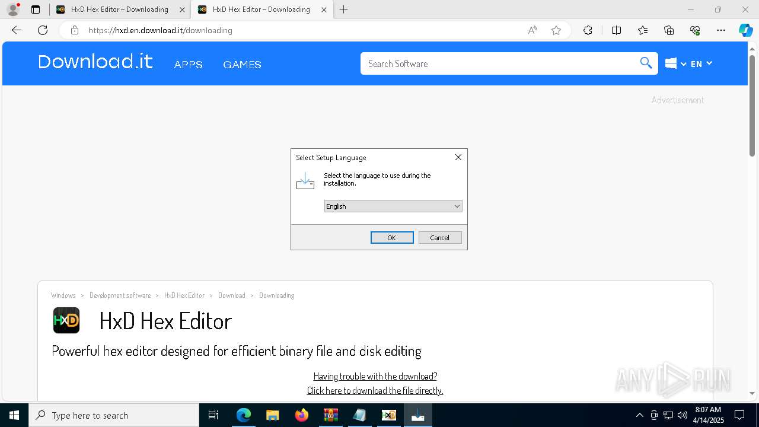This screenshot has width=759, height=427.
Task: Open browser Extensions icon
Action: 588,30
